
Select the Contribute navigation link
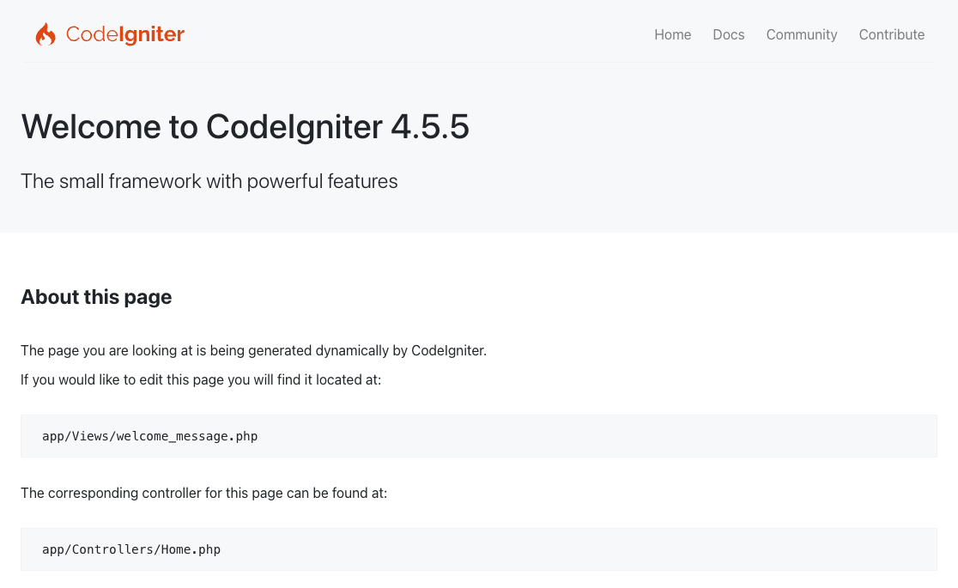click(x=891, y=35)
